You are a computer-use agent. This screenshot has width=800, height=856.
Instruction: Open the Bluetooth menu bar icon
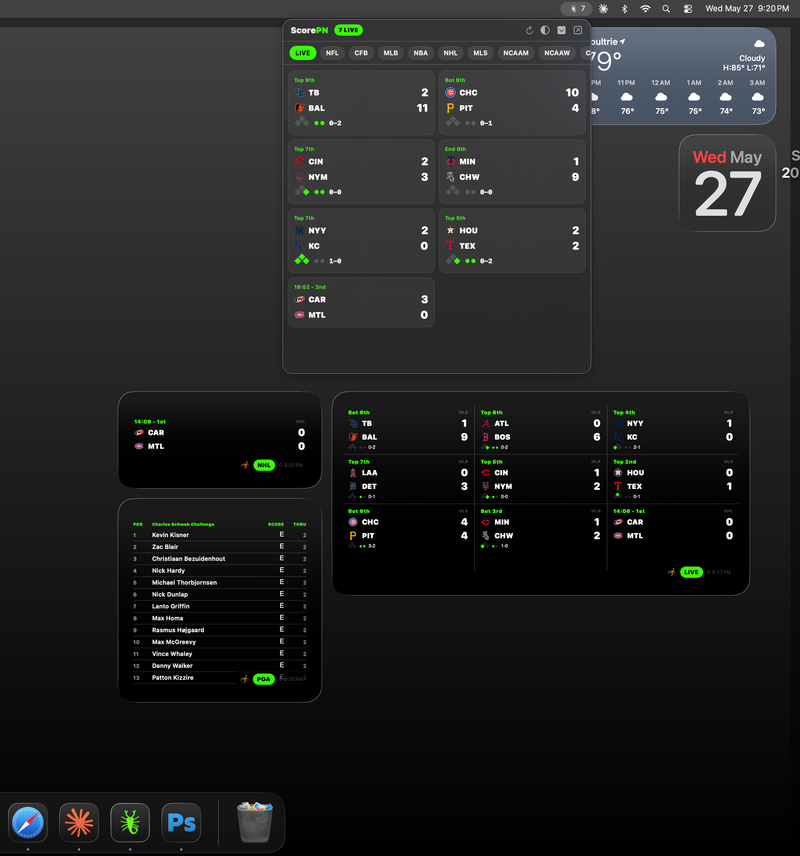pos(624,9)
